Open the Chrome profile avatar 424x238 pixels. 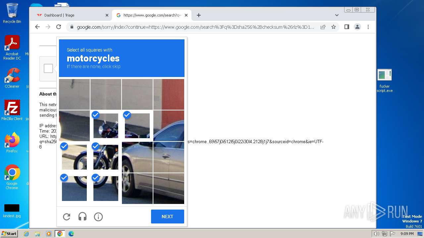[357, 27]
